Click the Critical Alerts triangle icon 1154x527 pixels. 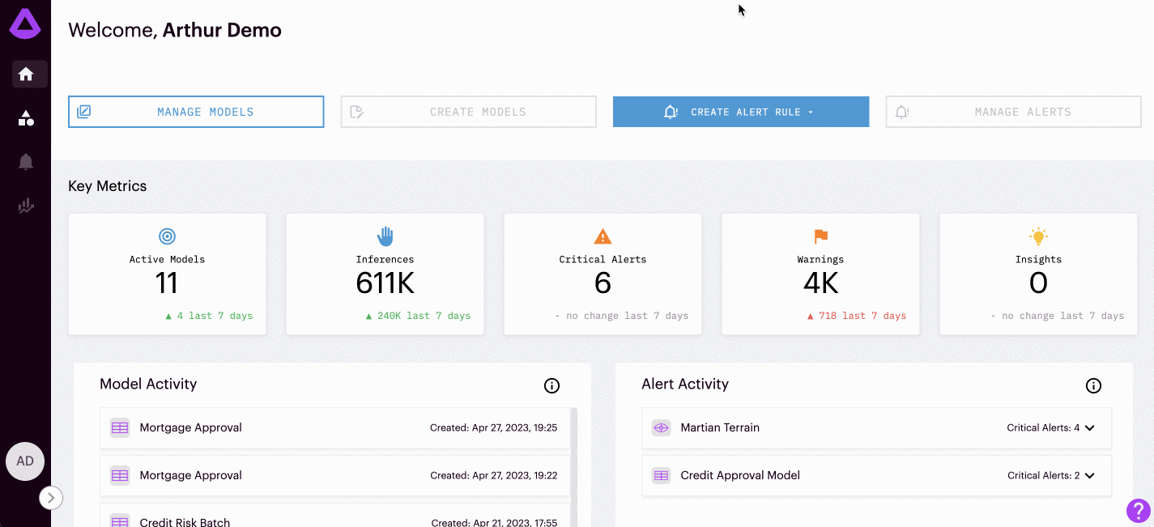[603, 236]
